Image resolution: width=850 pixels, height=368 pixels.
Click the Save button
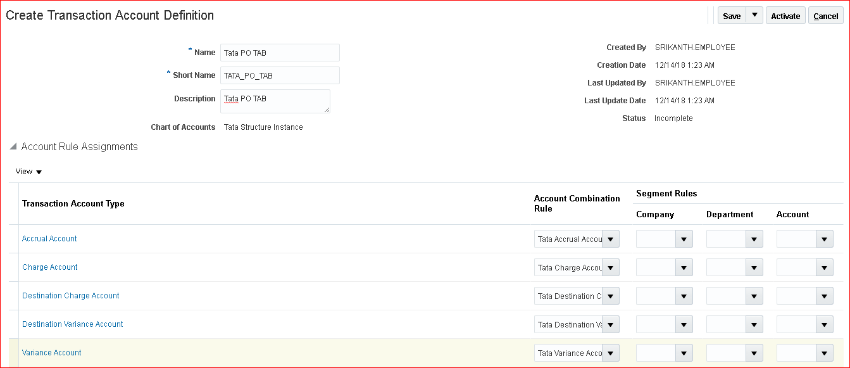(x=732, y=16)
